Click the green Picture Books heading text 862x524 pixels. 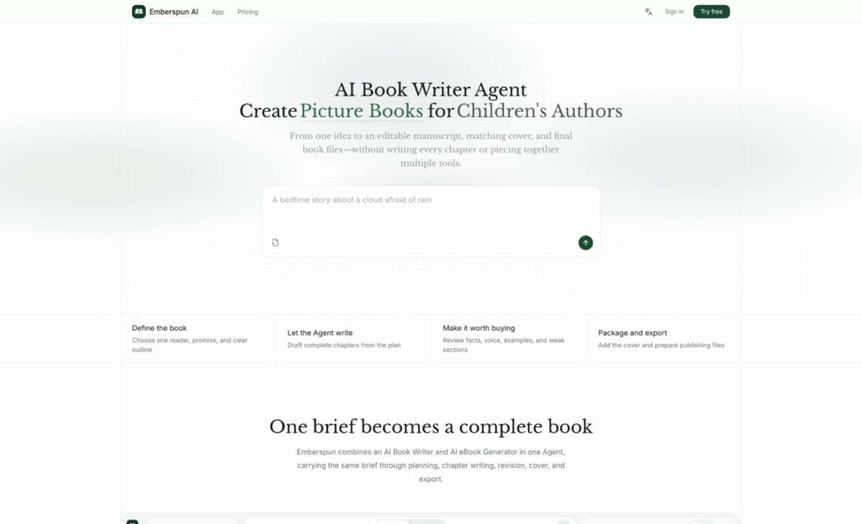coord(361,111)
